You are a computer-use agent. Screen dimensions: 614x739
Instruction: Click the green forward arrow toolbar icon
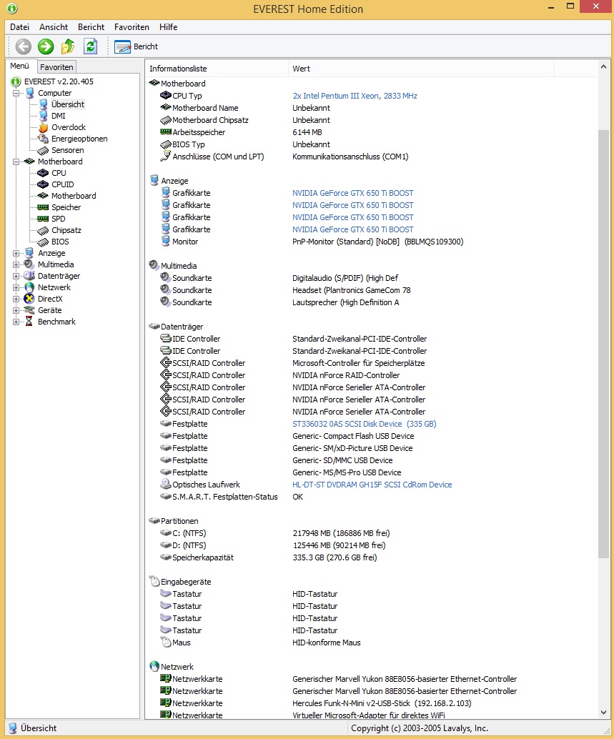(46, 46)
